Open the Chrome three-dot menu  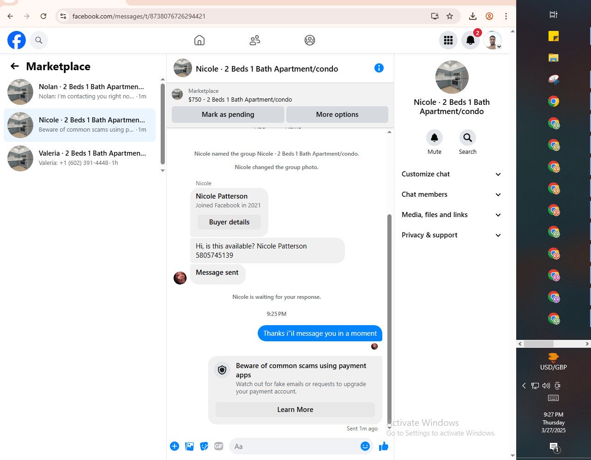tap(506, 16)
